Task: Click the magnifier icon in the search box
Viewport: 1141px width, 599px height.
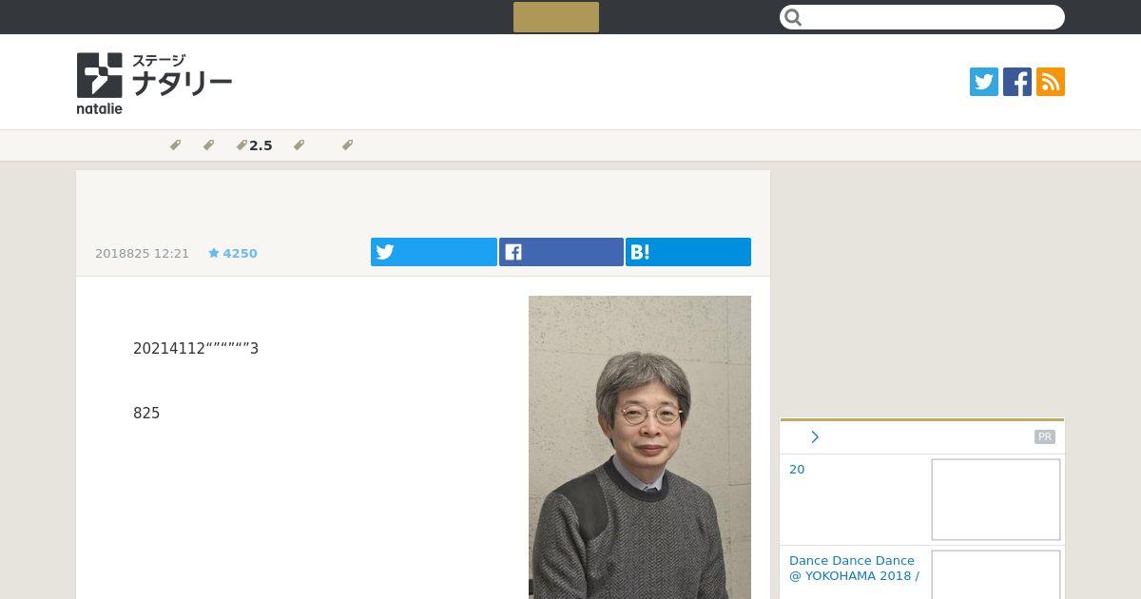Action: 794,17
